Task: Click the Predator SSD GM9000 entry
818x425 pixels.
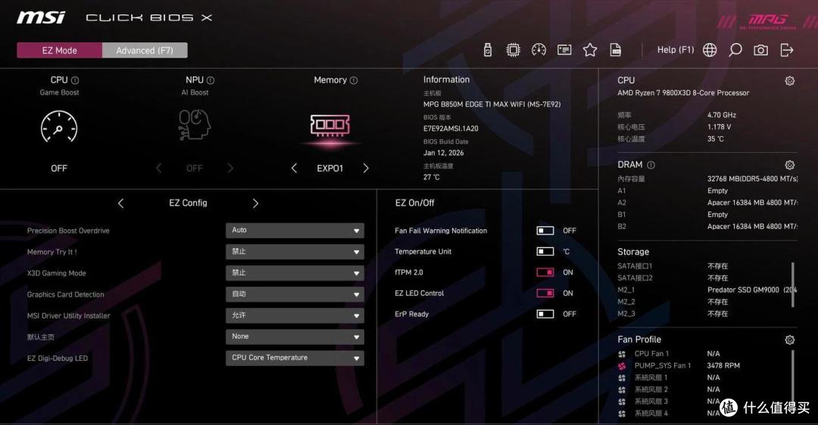Action: (x=752, y=290)
